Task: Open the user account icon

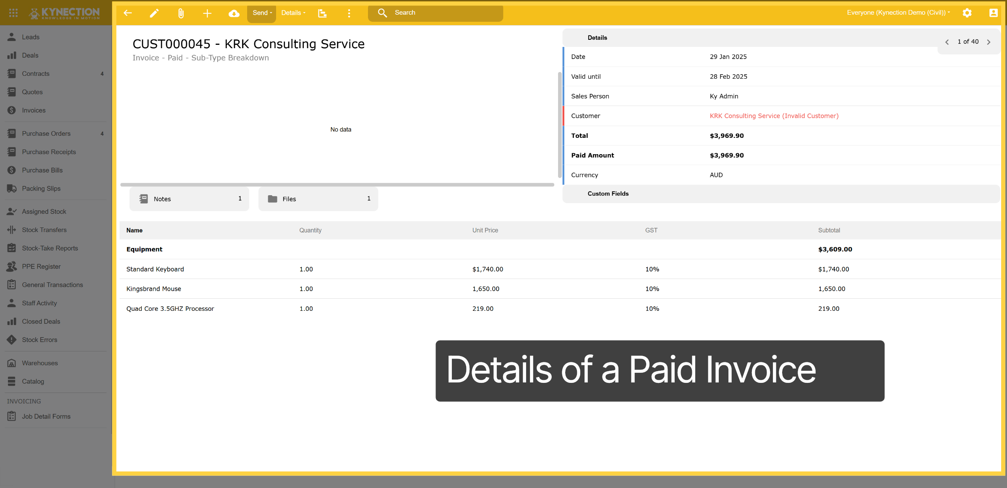Action: [x=993, y=13]
